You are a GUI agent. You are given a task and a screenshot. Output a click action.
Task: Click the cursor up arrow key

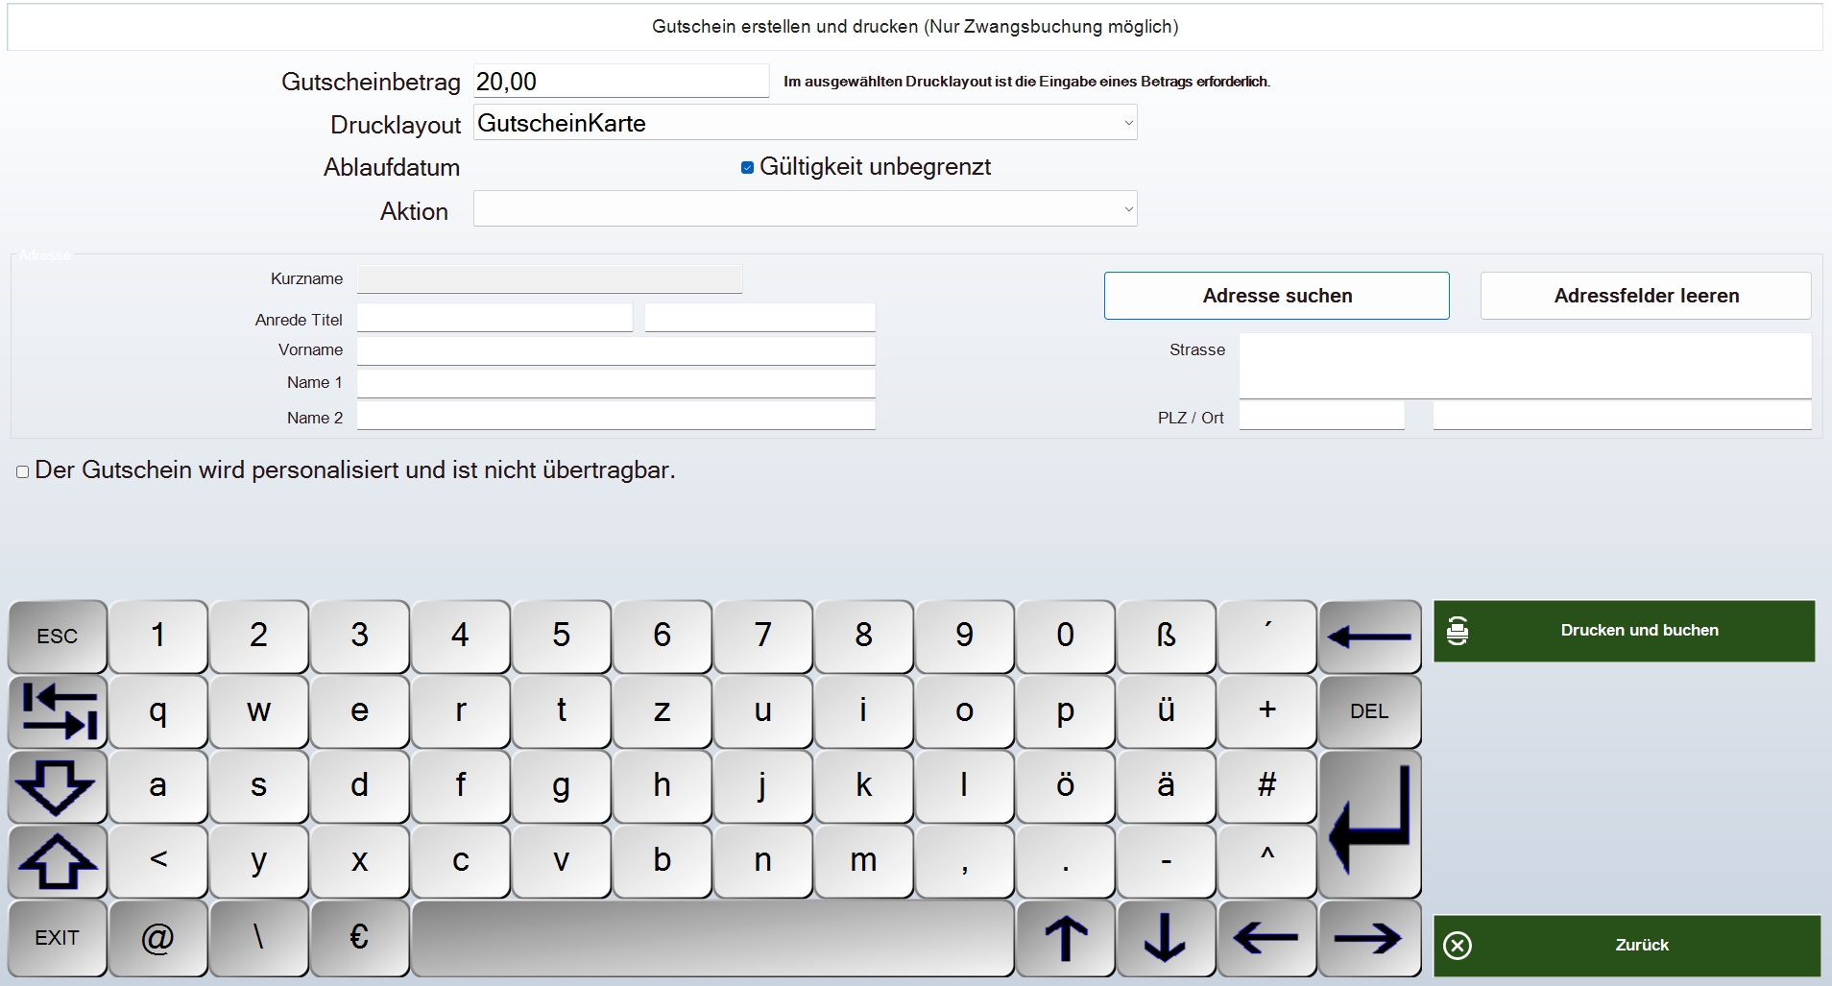point(1066,937)
